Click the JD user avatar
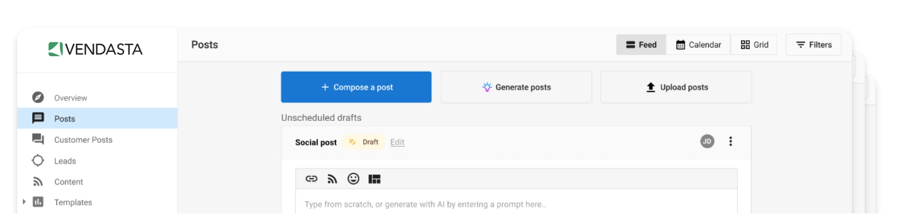Screen dimensions: 919x214 707,141
